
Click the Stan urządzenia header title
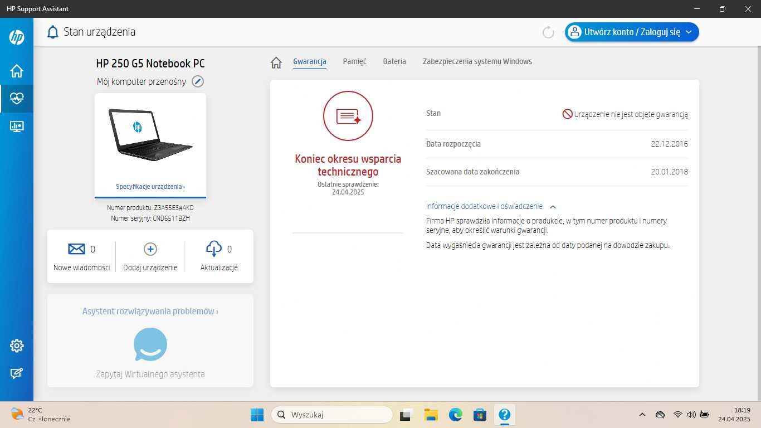coord(100,32)
